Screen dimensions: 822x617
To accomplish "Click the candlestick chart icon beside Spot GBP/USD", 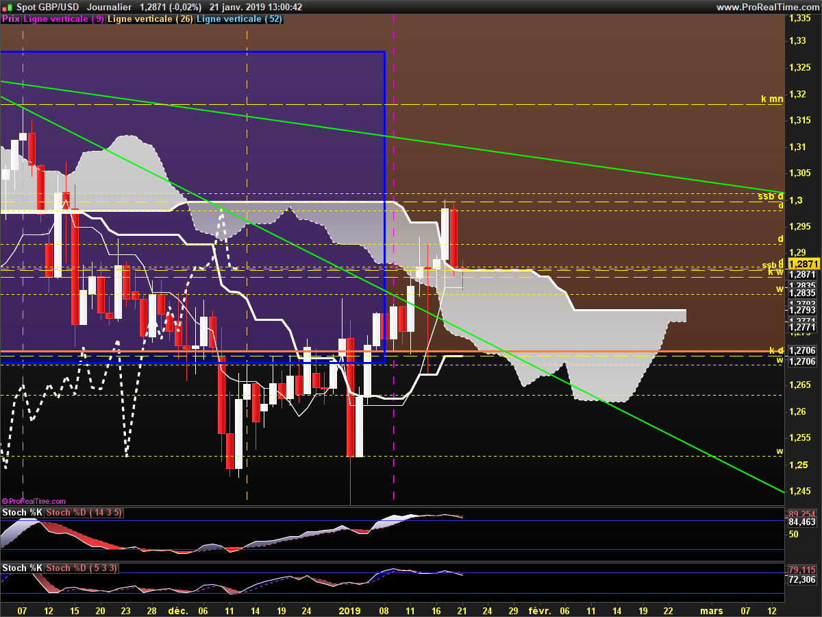I will click(x=7, y=7).
